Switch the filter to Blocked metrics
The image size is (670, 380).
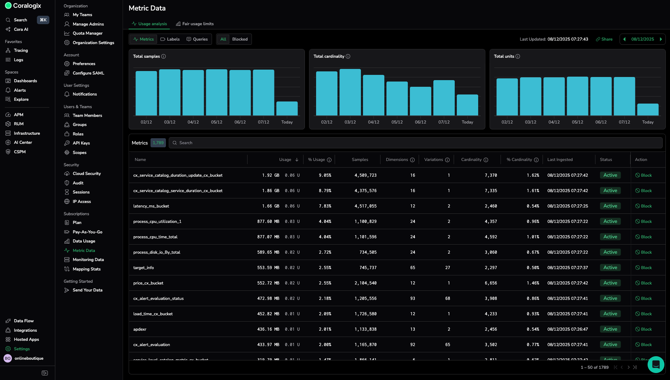pos(240,39)
